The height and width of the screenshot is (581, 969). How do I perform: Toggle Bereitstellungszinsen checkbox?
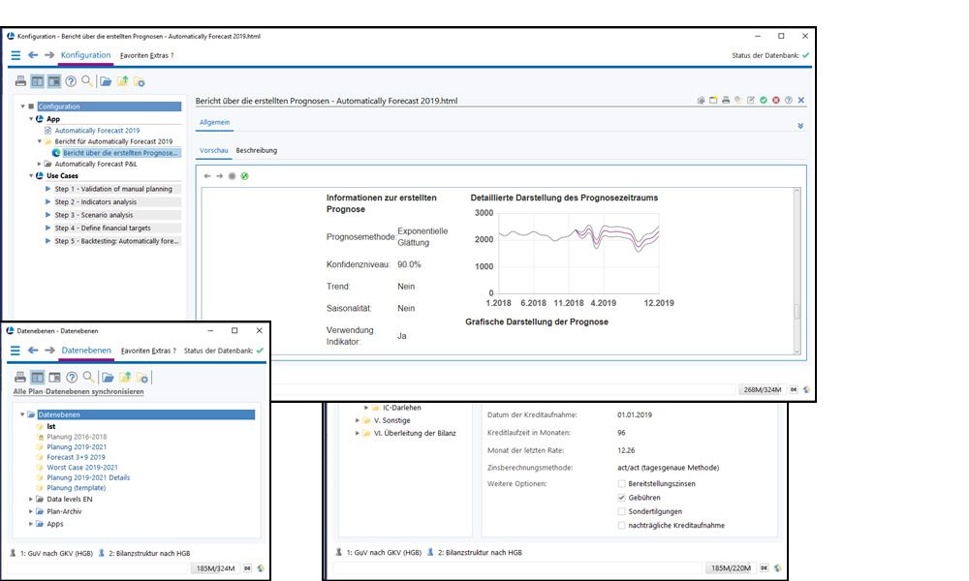pos(621,483)
